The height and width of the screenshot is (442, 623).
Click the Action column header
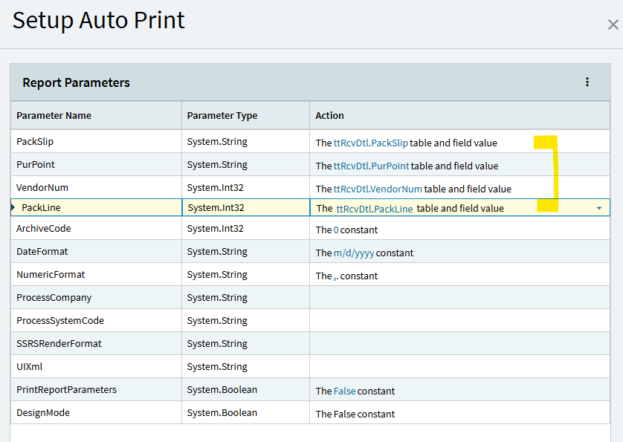coord(329,115)
